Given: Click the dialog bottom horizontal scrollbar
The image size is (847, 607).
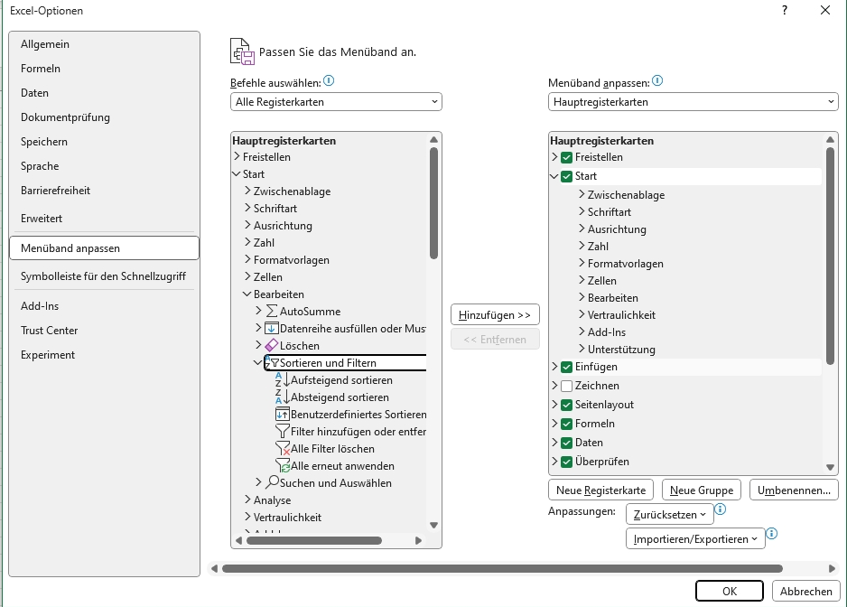Looking at the screenshot, I should (x=502, y=569).
